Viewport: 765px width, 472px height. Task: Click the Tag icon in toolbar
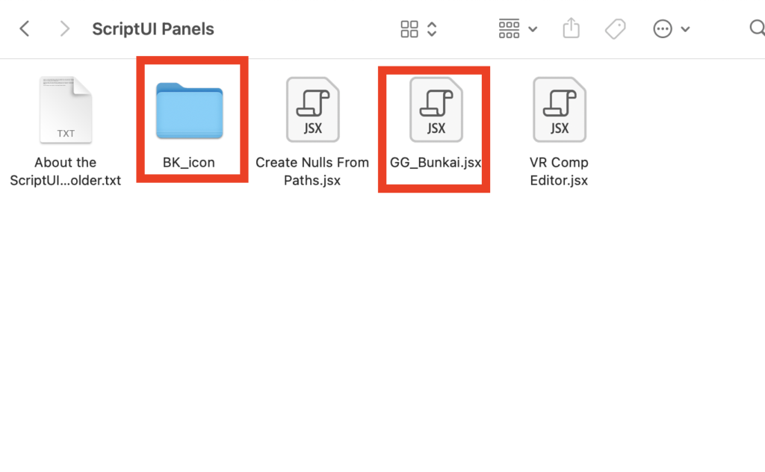615,29
